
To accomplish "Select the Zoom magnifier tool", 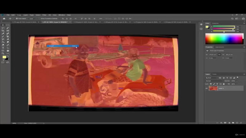I will pos(3,53).
